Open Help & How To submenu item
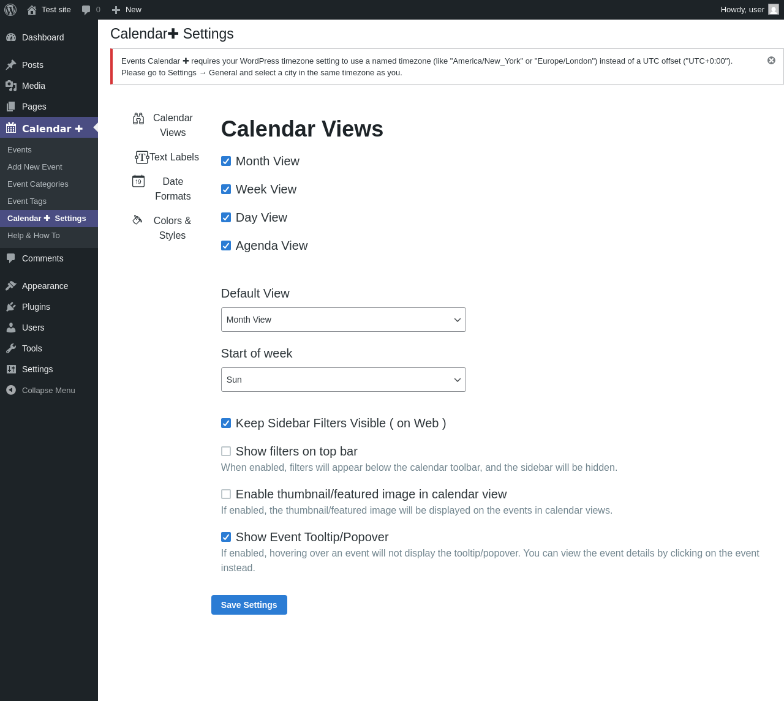Image resolution: width=784 pixels, height=701 pixels. 49,236
